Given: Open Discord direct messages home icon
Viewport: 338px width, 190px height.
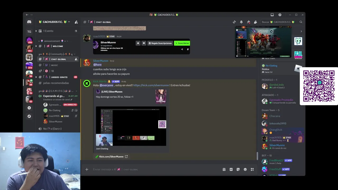Looking at the screenshot, I should (x=29, y=22).
